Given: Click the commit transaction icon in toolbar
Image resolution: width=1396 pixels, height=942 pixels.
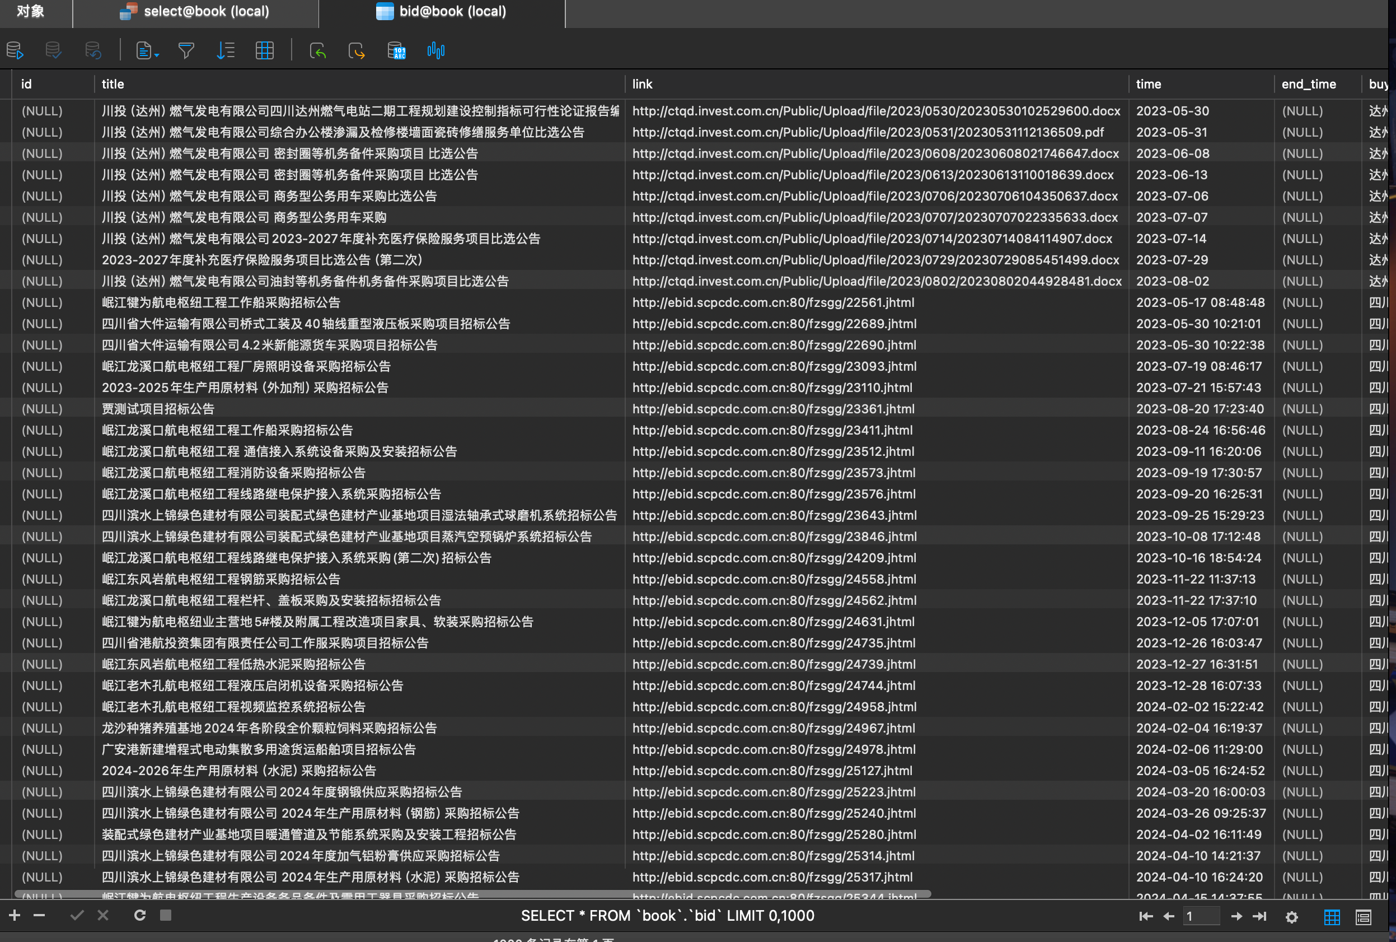Looking at the screenshot, I should pos(53,50).
